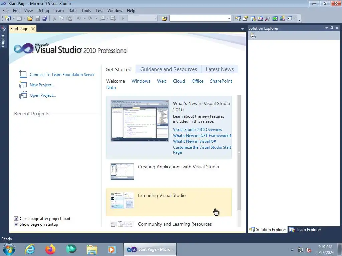This screenshot has height=256, width=342.
Task: Click the Paste clipboard toolbar icon
Action: [x=69, y=19]
